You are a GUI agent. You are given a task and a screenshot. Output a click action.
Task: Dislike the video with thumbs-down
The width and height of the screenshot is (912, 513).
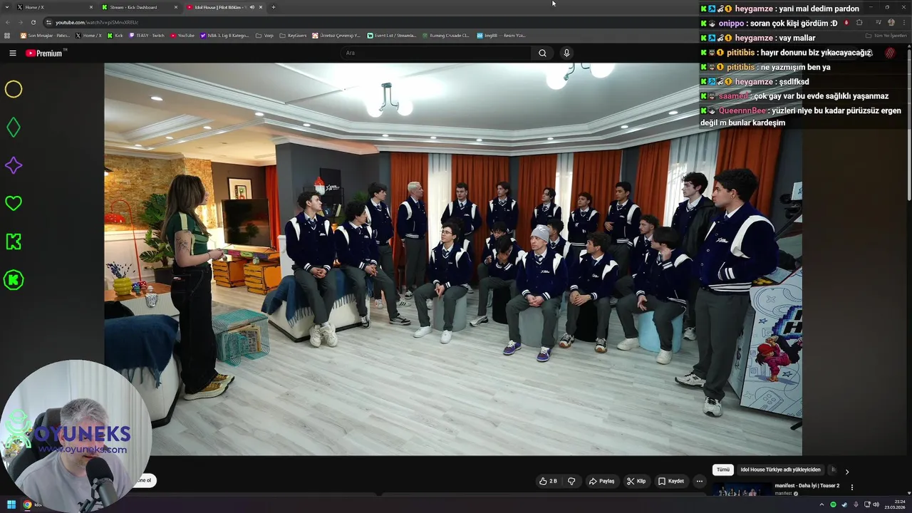[571, 481]
